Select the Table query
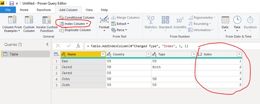This screenshot has width=260, height=104. (26, 54)
